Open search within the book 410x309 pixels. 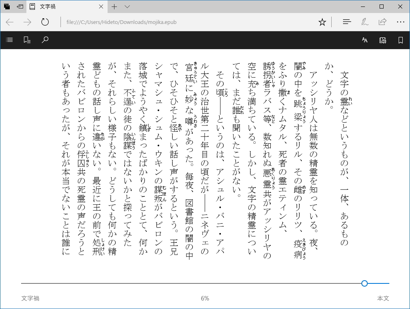click(45, 40)
